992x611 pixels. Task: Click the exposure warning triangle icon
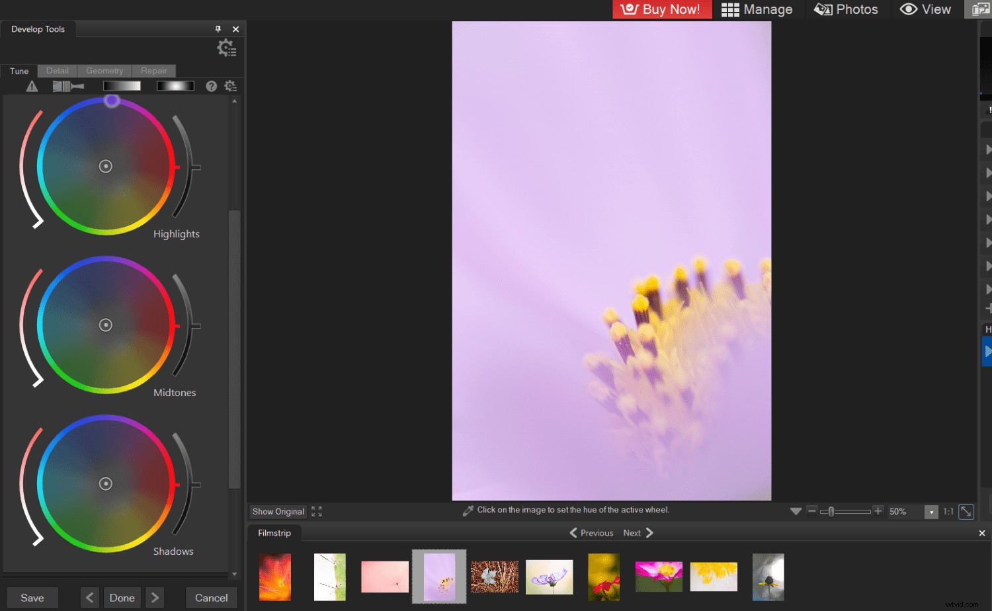click(x=31, y=86)
